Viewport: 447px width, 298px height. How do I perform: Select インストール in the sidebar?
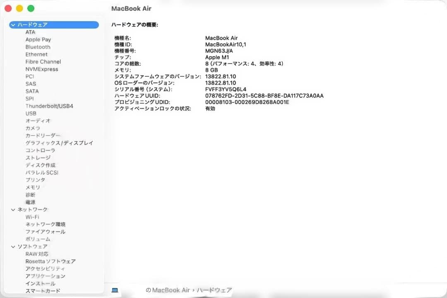click(40, 284)
